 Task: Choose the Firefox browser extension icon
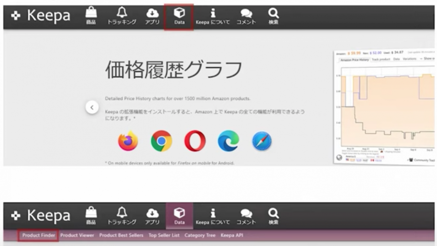click(x=128, y=141)
